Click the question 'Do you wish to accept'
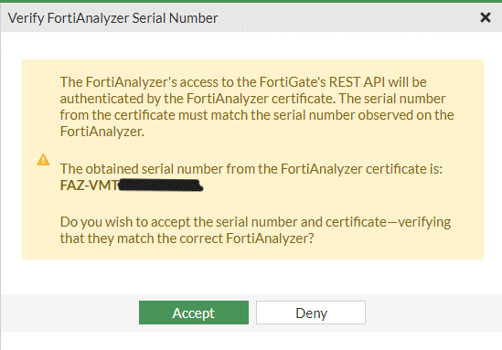The height and width of the screenshot is (350, 502). [255, 222]
